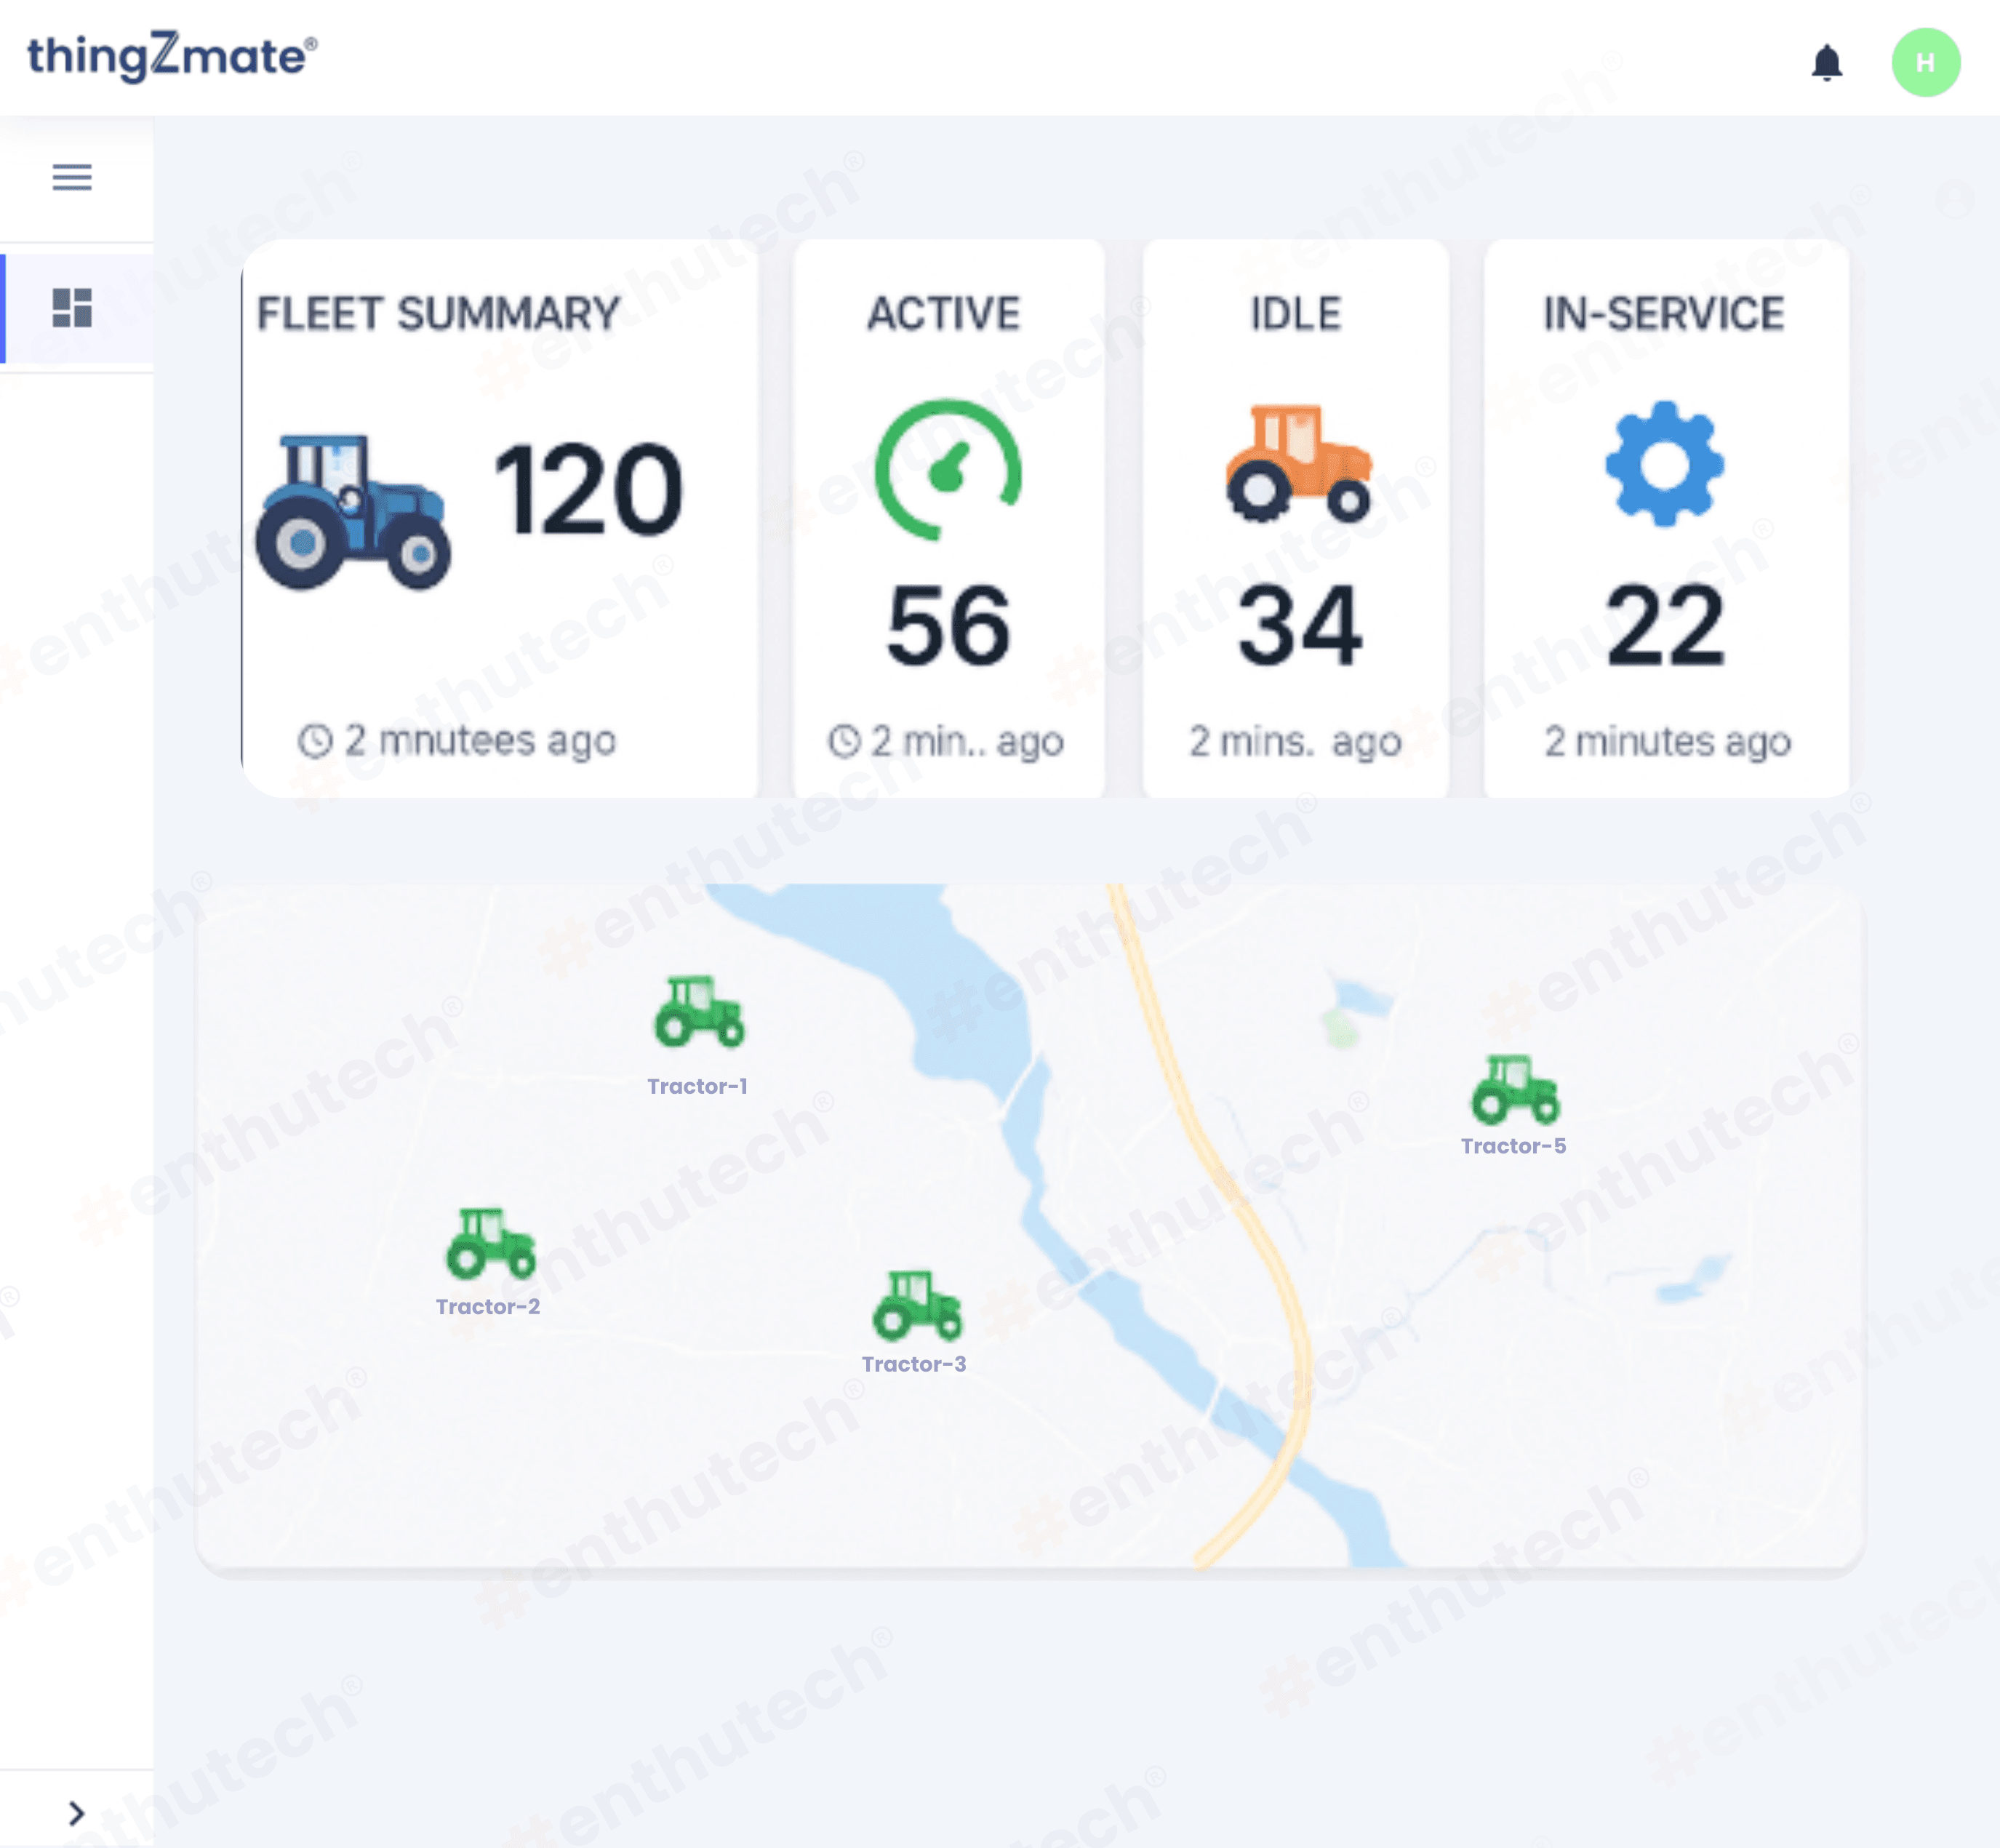Click the river area on the map
This screenshot has width=2000, height=1848.
[x=960, y=1010]
